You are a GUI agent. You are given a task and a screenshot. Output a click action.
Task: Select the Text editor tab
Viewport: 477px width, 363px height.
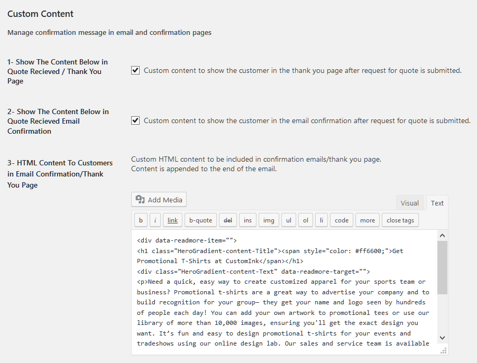(437, 203)
